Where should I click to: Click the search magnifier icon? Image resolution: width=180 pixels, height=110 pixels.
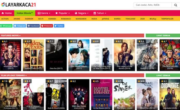pos(175,5)
